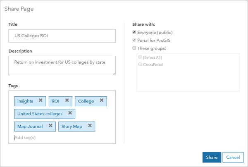Image resolution: width=248 pixels, height=167 pixels.
Task: Click into the Description text area
Action: 62,65
